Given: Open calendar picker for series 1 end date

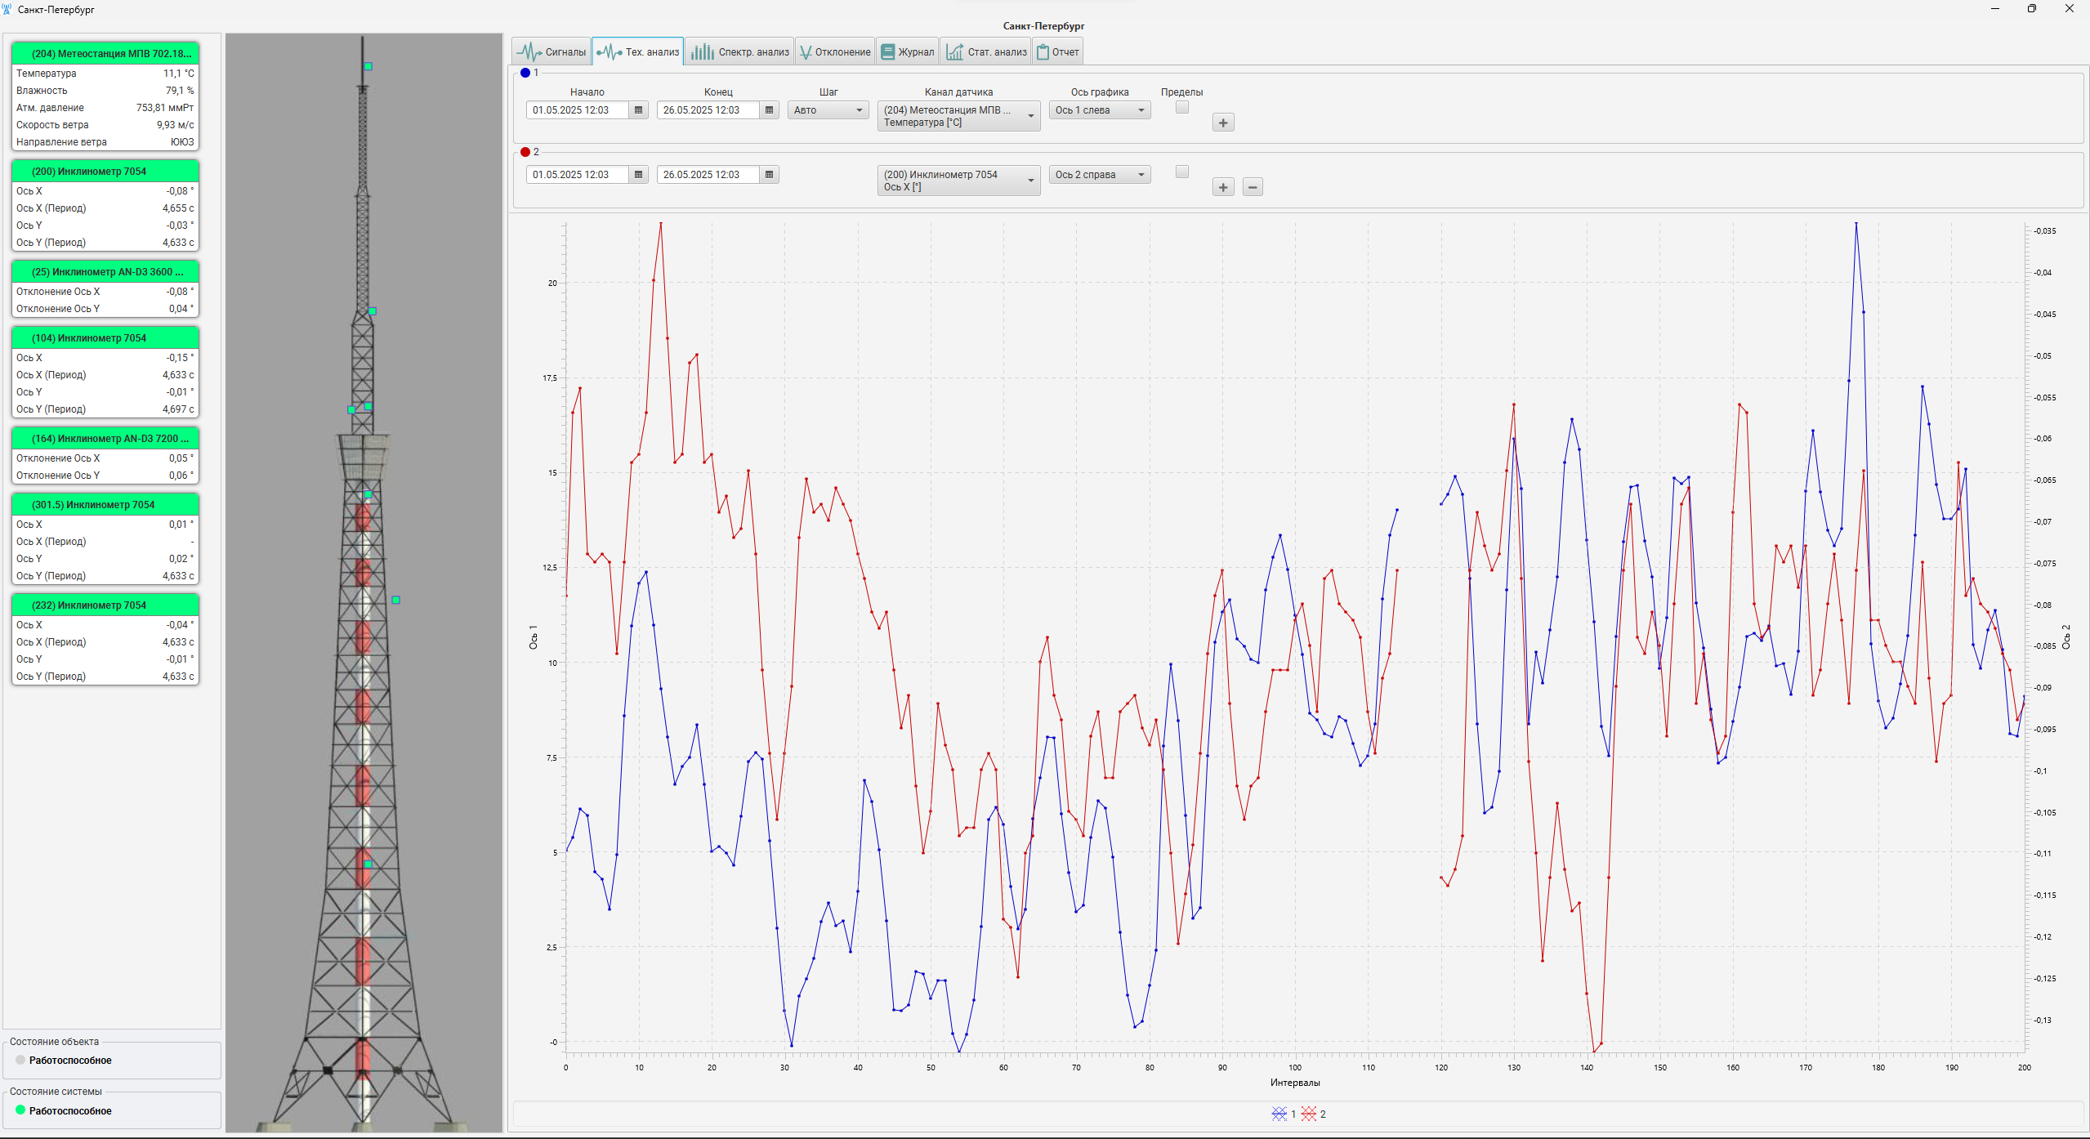Looking at the screenshot, I should click(769, 110).
